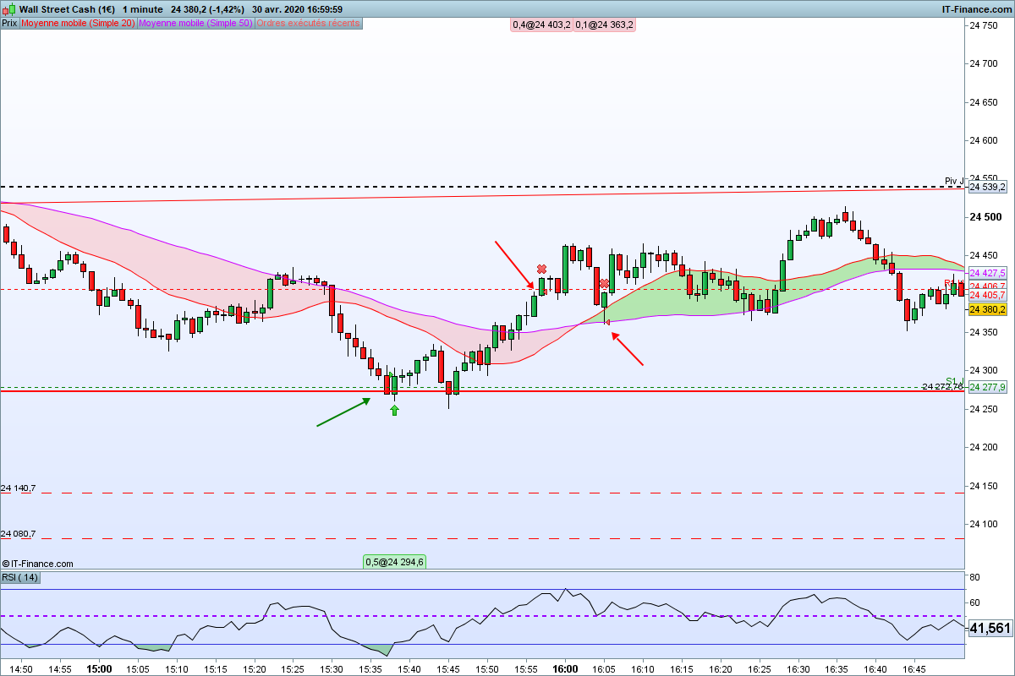Click the 24 500 price axis label

(x=985, y=217)
